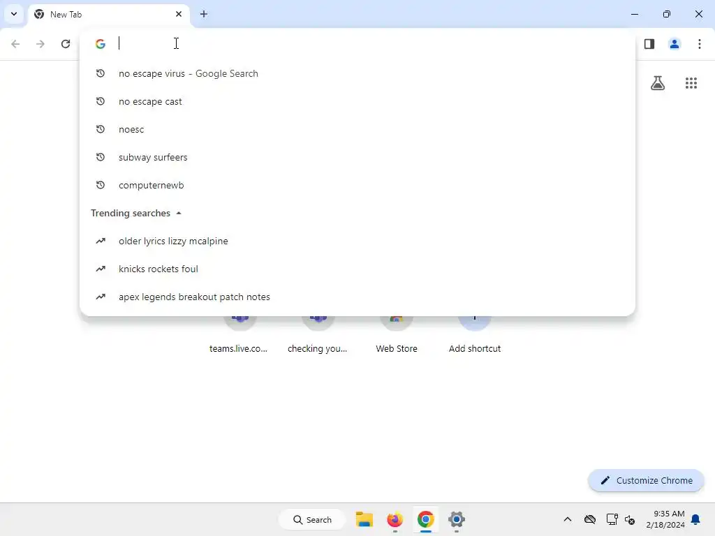
Task: Open Settings gear in the taskbar
Action: 457,519
